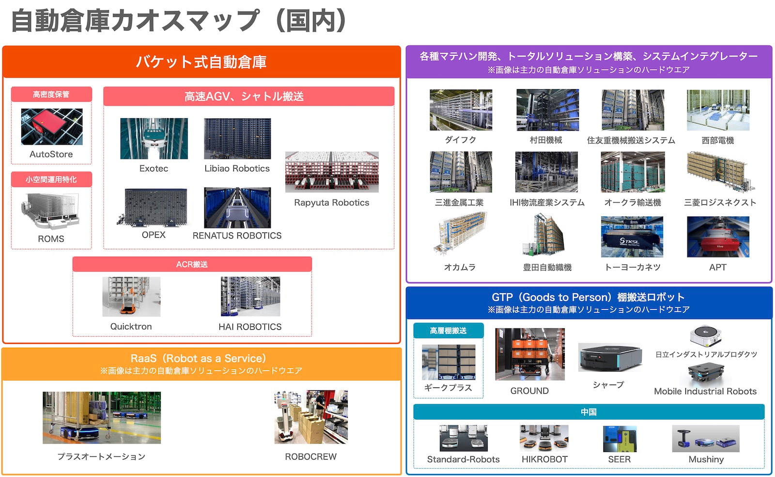The width and height of the screenshot is (775, 477).
Task: Click the ダイフク warehouse image
Action: [x=461, y=110]
